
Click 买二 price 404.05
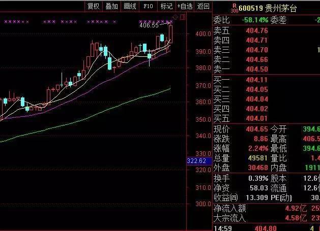point(257,89)
